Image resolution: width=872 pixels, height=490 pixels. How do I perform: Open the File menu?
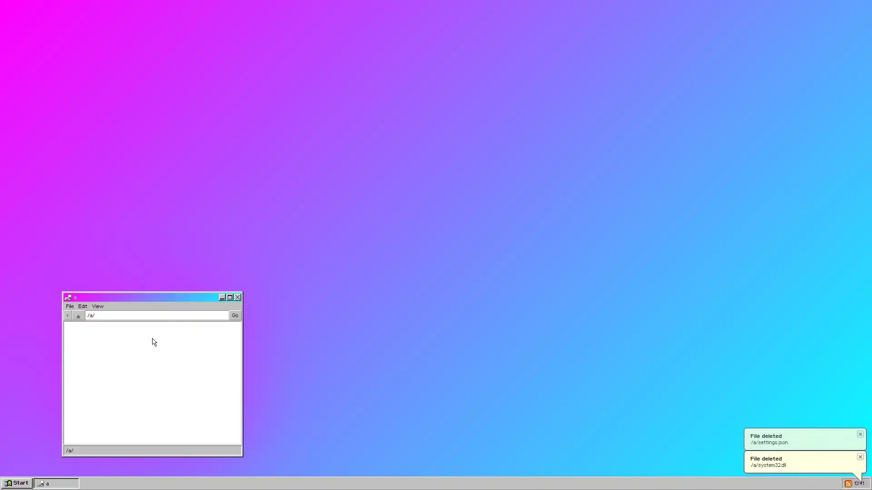click(x=69, y=306)
